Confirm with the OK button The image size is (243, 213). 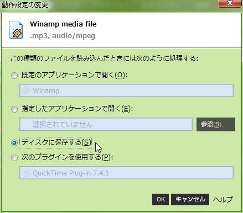coord(161,199)
